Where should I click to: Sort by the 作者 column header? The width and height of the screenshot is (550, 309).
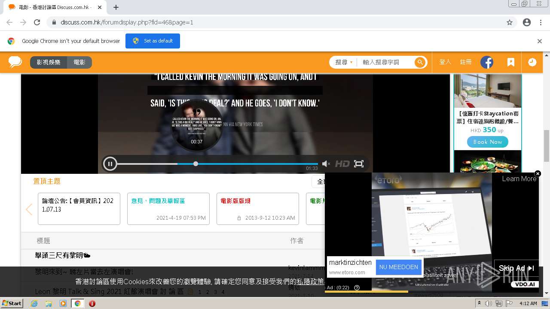coord(297,241)
